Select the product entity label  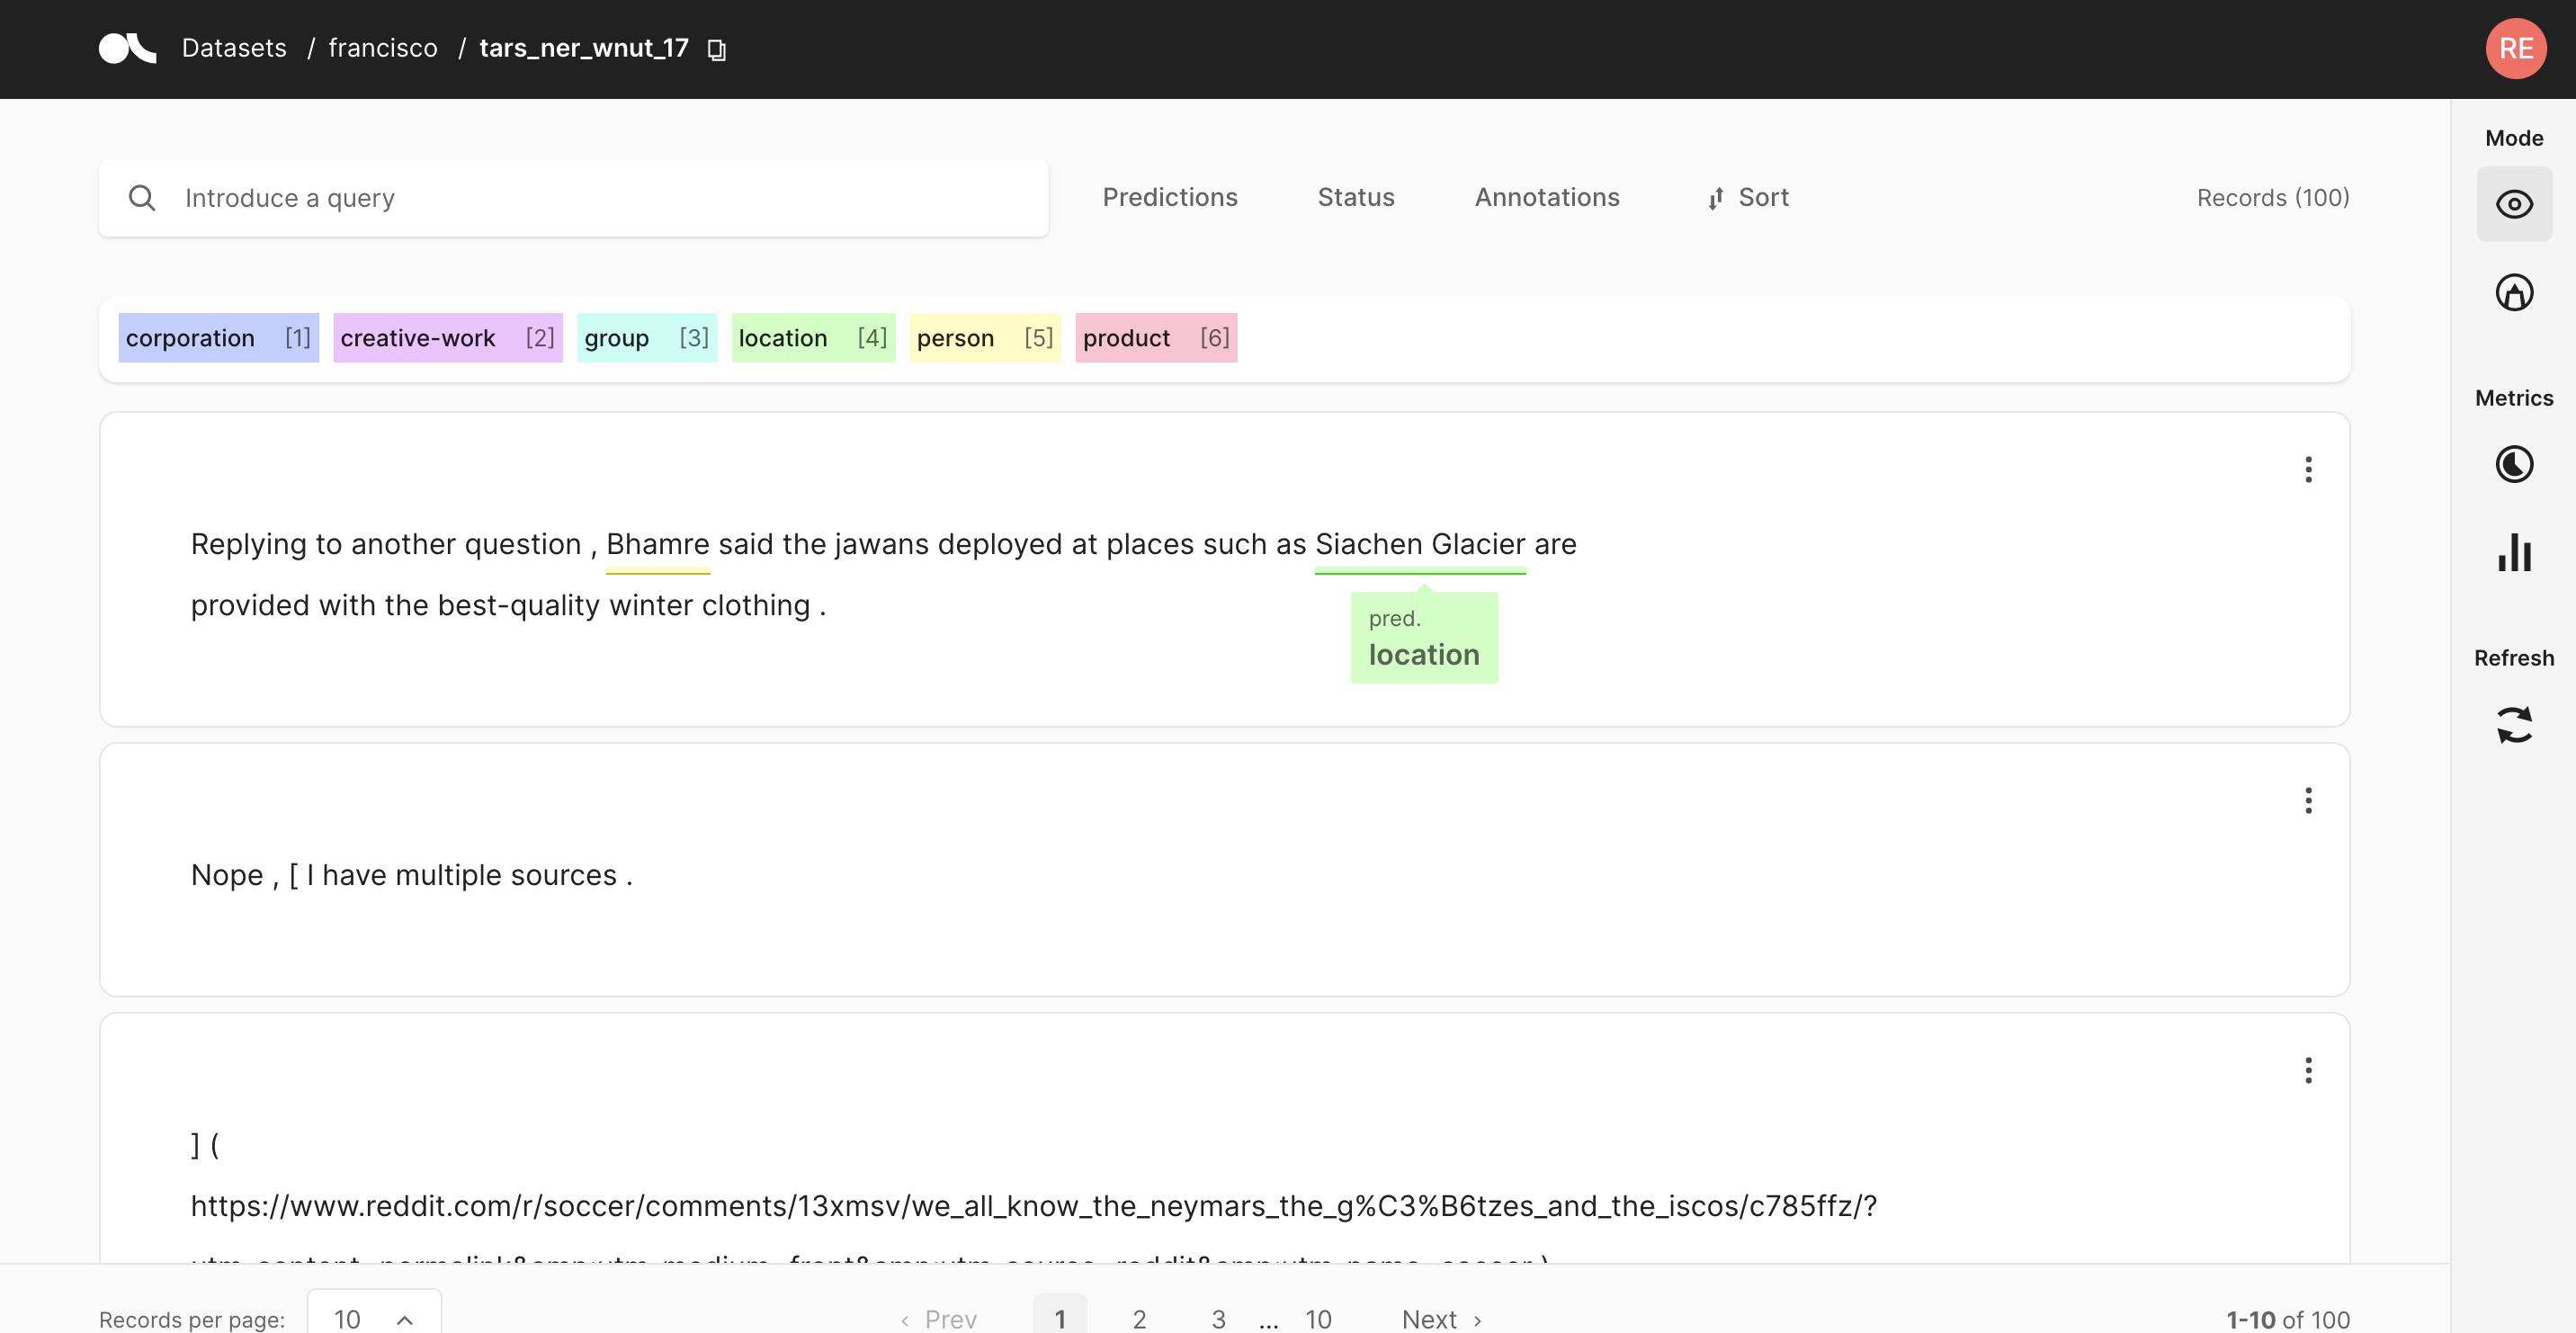tap(1156, 338)
